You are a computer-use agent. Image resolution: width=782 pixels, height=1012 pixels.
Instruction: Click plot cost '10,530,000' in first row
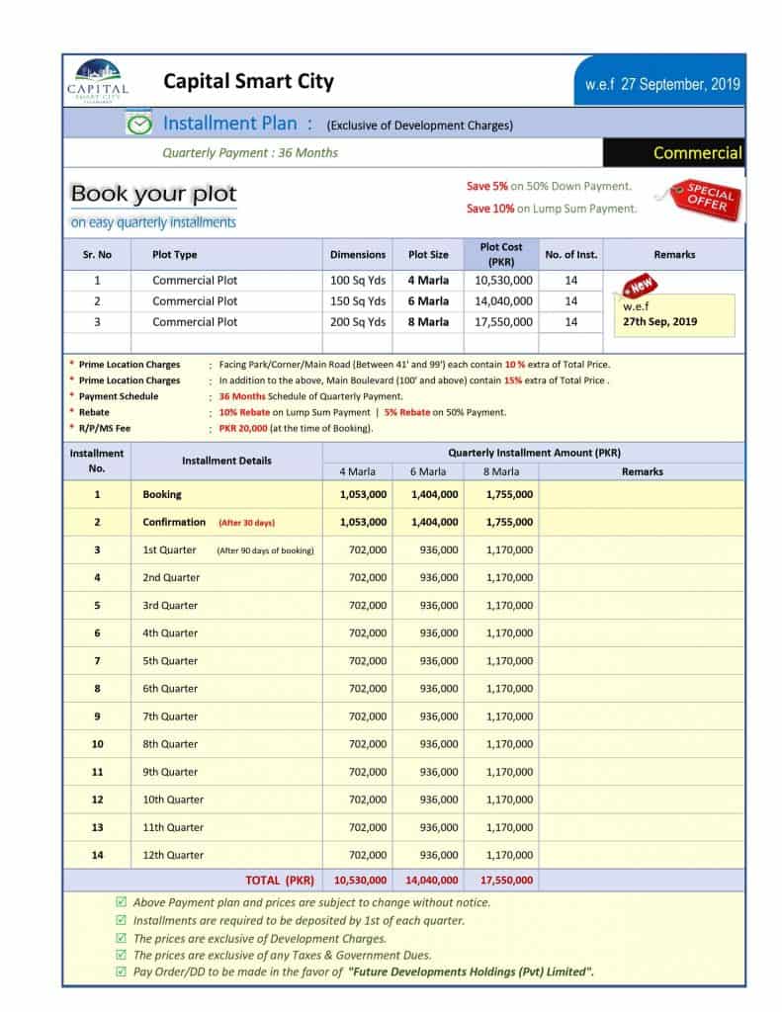(503, 280)
